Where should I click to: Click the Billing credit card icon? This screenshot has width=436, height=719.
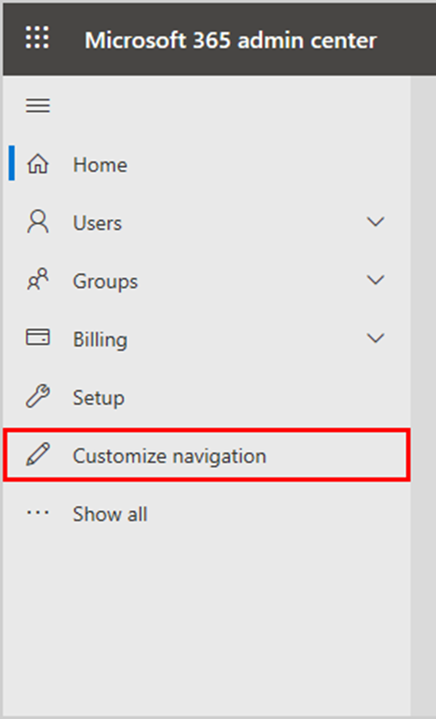coord(38,338)
